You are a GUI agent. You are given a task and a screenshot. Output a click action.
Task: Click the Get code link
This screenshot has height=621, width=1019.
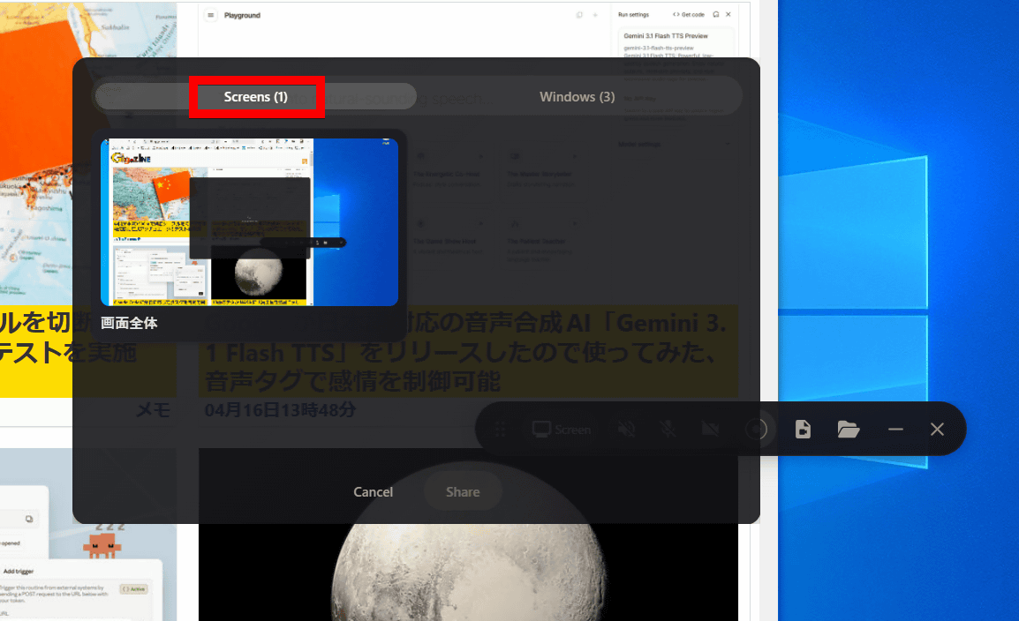point(689,15)
